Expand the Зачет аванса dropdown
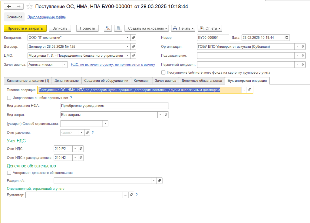Screen dimensions: 310x223 click(65, 65)
